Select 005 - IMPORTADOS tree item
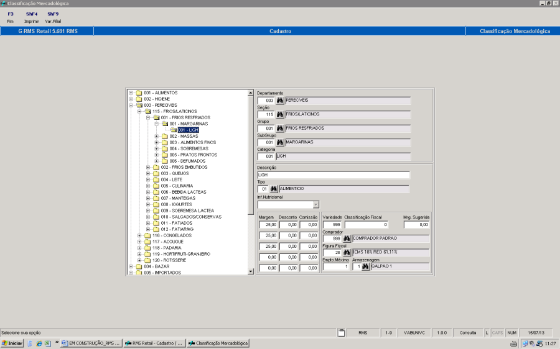 tap(162, 273)
